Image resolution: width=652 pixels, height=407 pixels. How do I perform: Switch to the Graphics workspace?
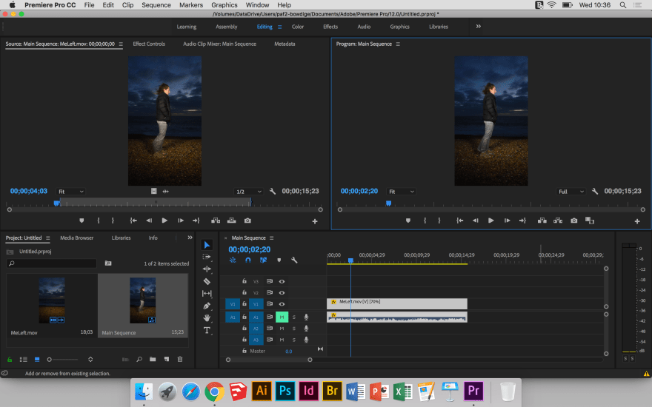[x=399, y=27]
